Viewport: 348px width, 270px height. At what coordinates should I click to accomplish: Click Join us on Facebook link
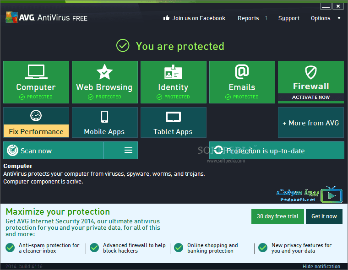click(x=199, y=18)
